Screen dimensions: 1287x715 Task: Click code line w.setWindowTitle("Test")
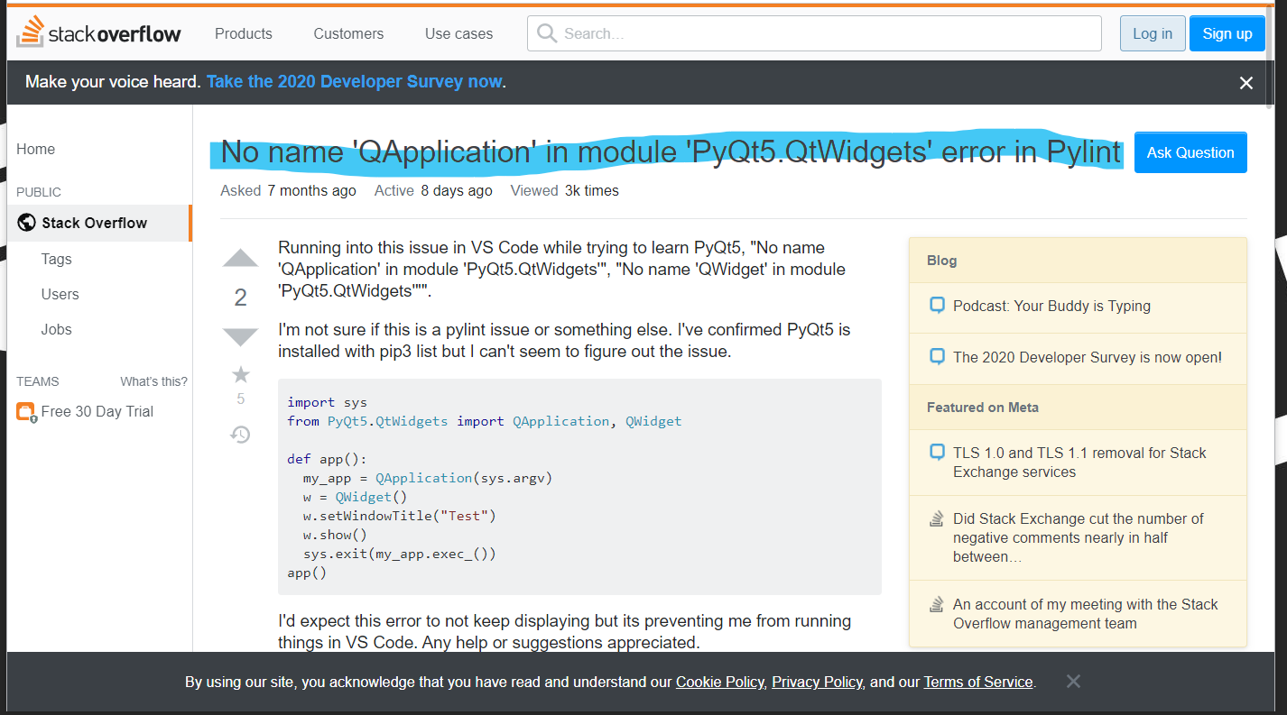(x=400, y=516)
